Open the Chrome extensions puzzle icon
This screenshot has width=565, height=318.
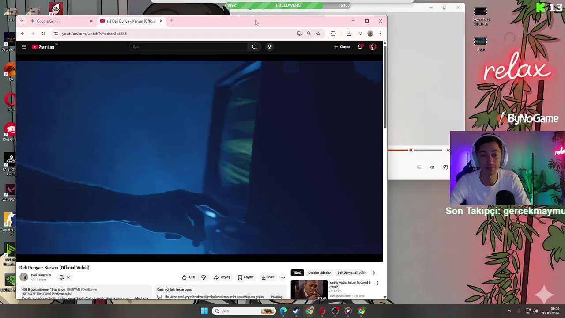[x=333, y=34]
